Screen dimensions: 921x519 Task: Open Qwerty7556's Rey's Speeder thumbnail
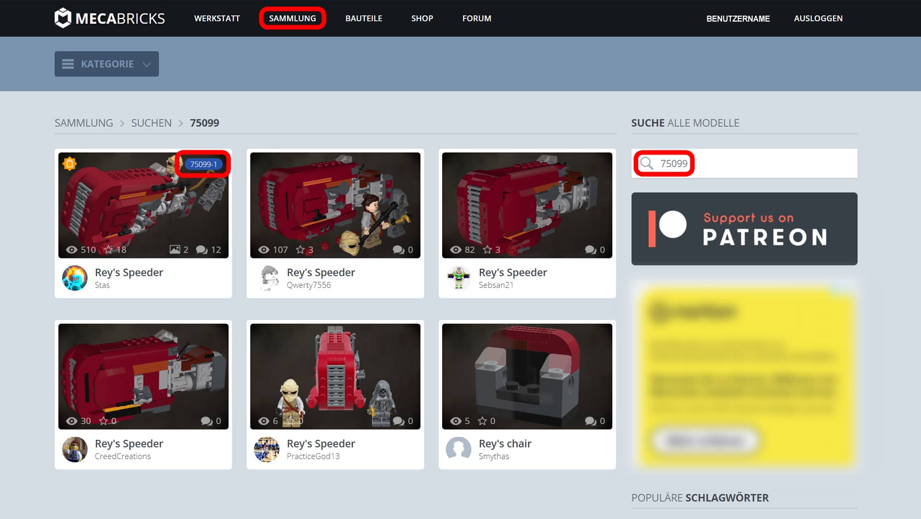pyautogui.click(x=335, y=205)
